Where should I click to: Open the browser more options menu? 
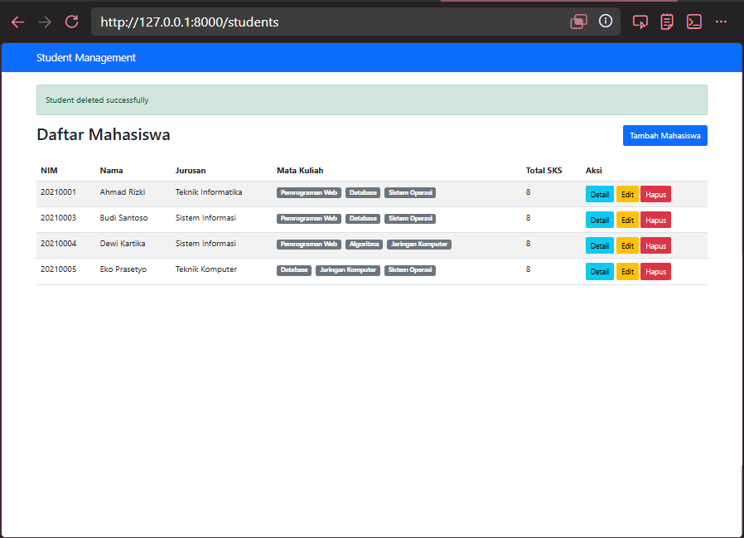[722, 22]
